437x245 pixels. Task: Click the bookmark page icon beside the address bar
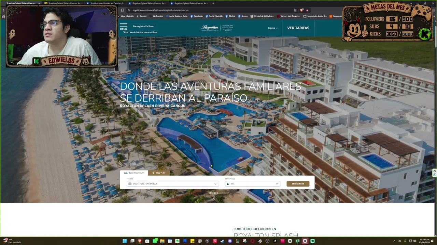point(122,10)
